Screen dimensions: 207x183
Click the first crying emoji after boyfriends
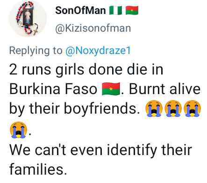[x=154, y=108]
